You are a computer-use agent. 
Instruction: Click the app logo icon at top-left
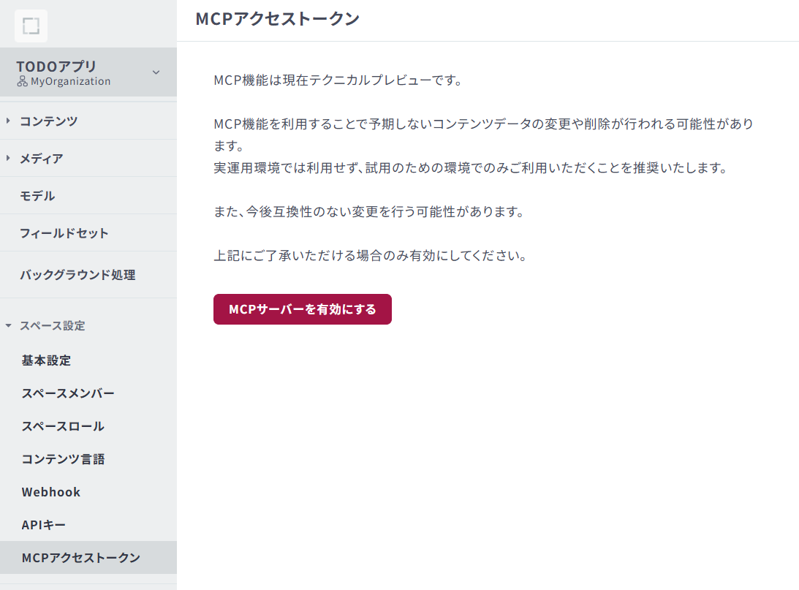pos(31,26)
